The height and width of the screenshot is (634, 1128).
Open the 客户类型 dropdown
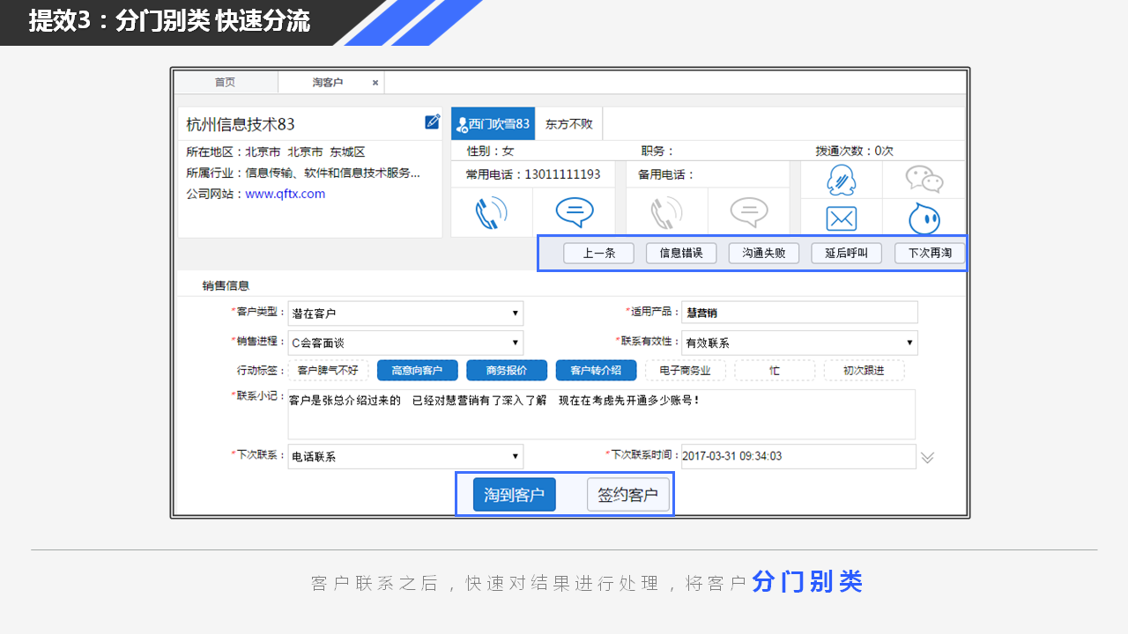(405, 313)
